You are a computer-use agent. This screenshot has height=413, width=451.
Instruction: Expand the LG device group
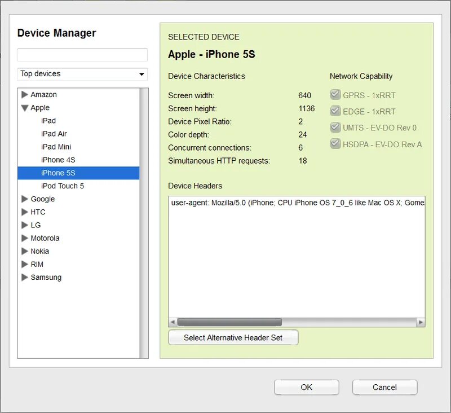pos(25,225)
